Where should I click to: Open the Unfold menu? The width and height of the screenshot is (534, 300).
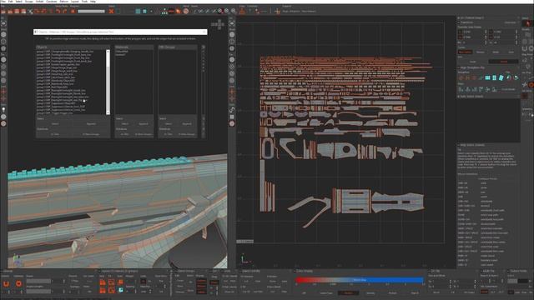pyautogui.click(x=39, y=2)
